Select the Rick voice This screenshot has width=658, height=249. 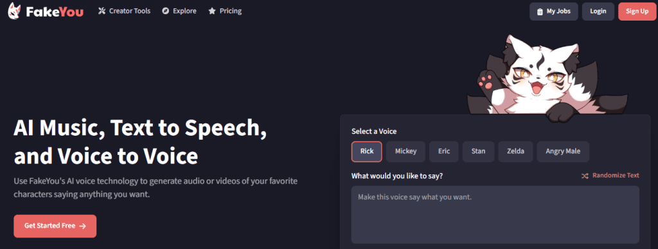click(x=367, y=152)
